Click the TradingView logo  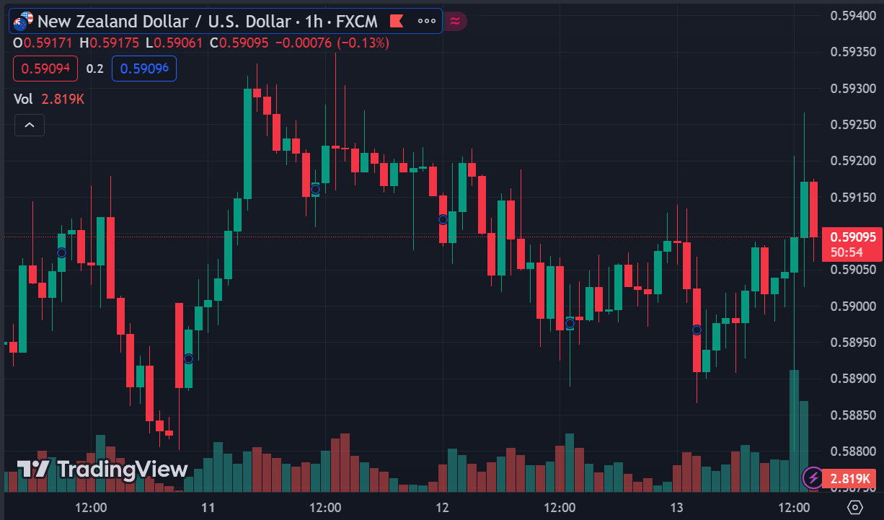point(102,470)
